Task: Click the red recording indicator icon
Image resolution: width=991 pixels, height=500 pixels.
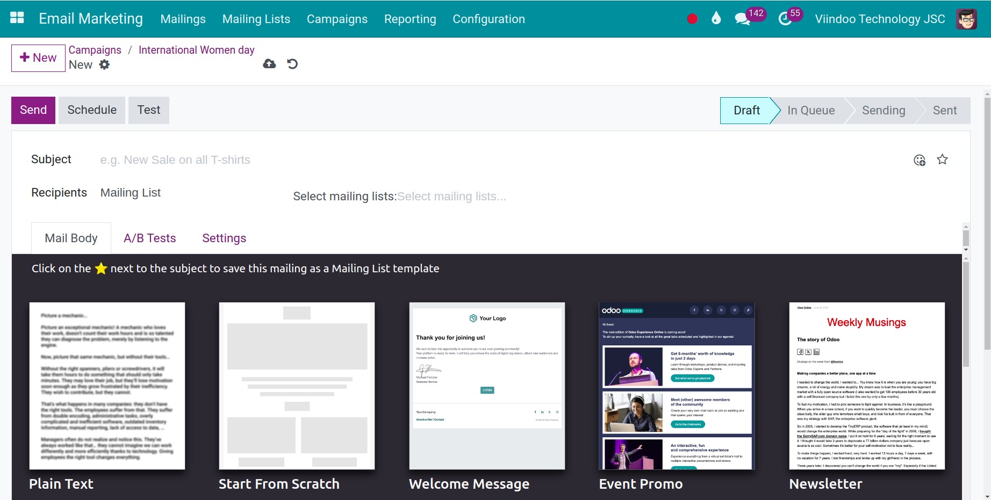Action: click(x=692, y=19)
